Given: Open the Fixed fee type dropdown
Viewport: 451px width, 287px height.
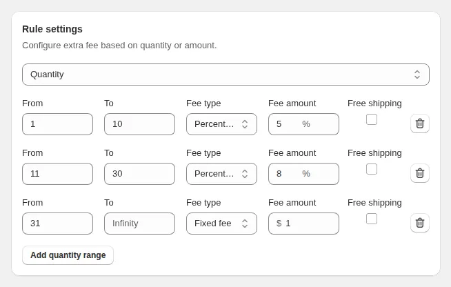Looking at the screenshot, I should click(x=221, y=224).
